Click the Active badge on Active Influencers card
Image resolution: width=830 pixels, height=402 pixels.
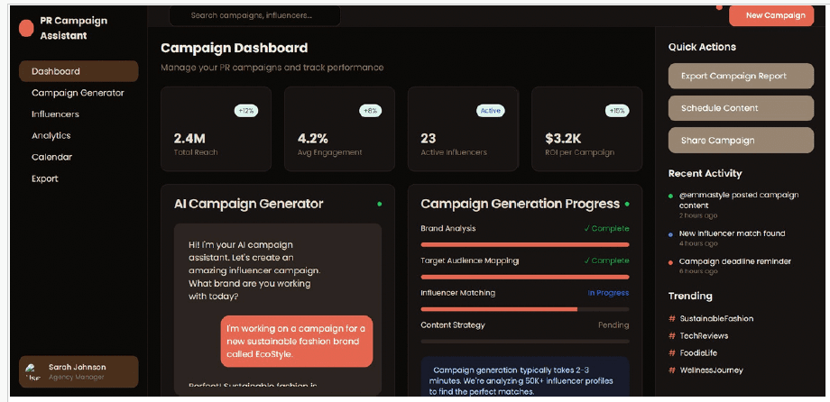(490, 111)
